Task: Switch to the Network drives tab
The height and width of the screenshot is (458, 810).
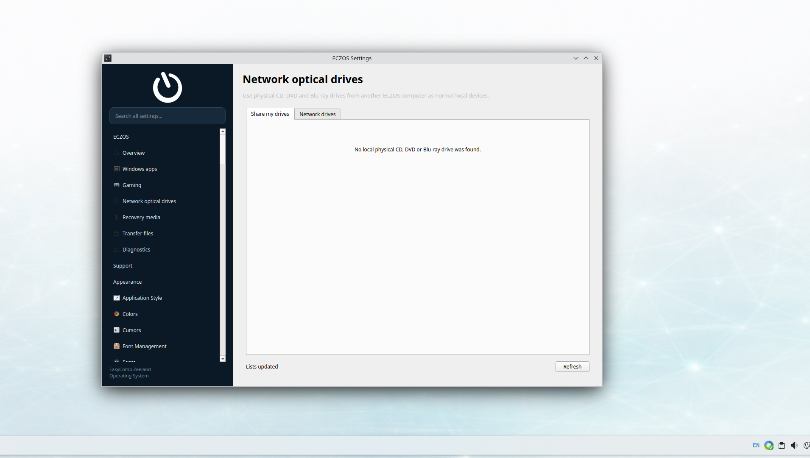Action: 318,114
